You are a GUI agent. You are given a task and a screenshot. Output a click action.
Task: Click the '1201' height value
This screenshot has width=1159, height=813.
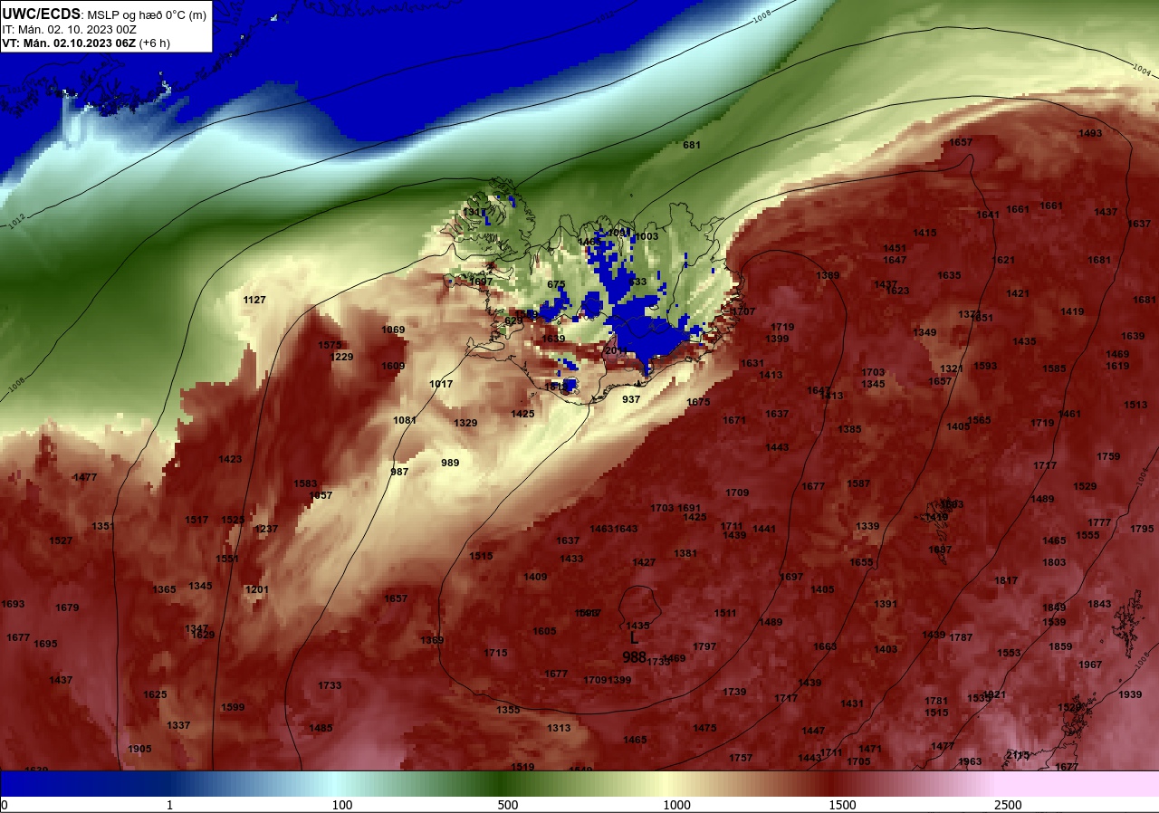pyautogui.click(x=257, y=589)
